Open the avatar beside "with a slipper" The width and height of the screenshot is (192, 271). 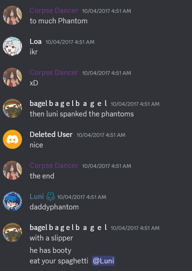click(12, 232)
